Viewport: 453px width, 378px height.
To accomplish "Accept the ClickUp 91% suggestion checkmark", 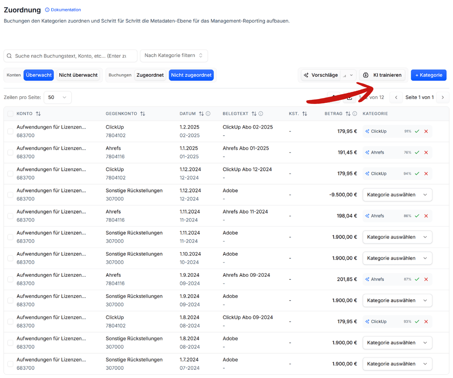I will pos(417,131).
